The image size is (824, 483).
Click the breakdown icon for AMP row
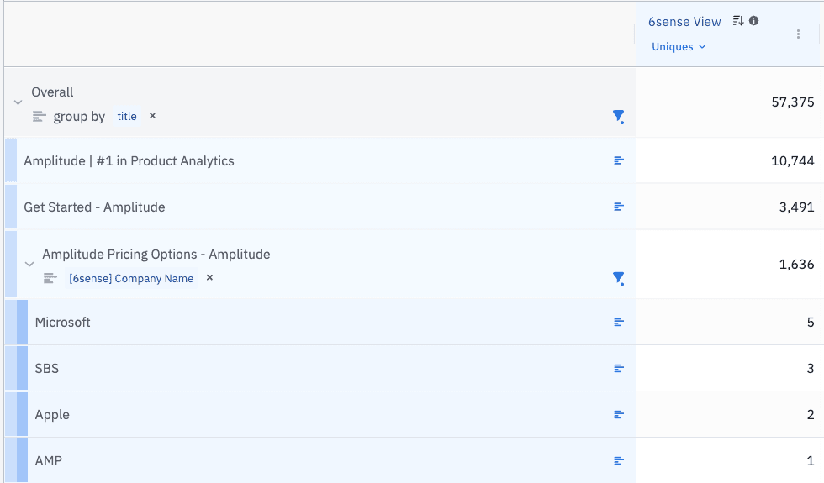click(x=619, y=460)
